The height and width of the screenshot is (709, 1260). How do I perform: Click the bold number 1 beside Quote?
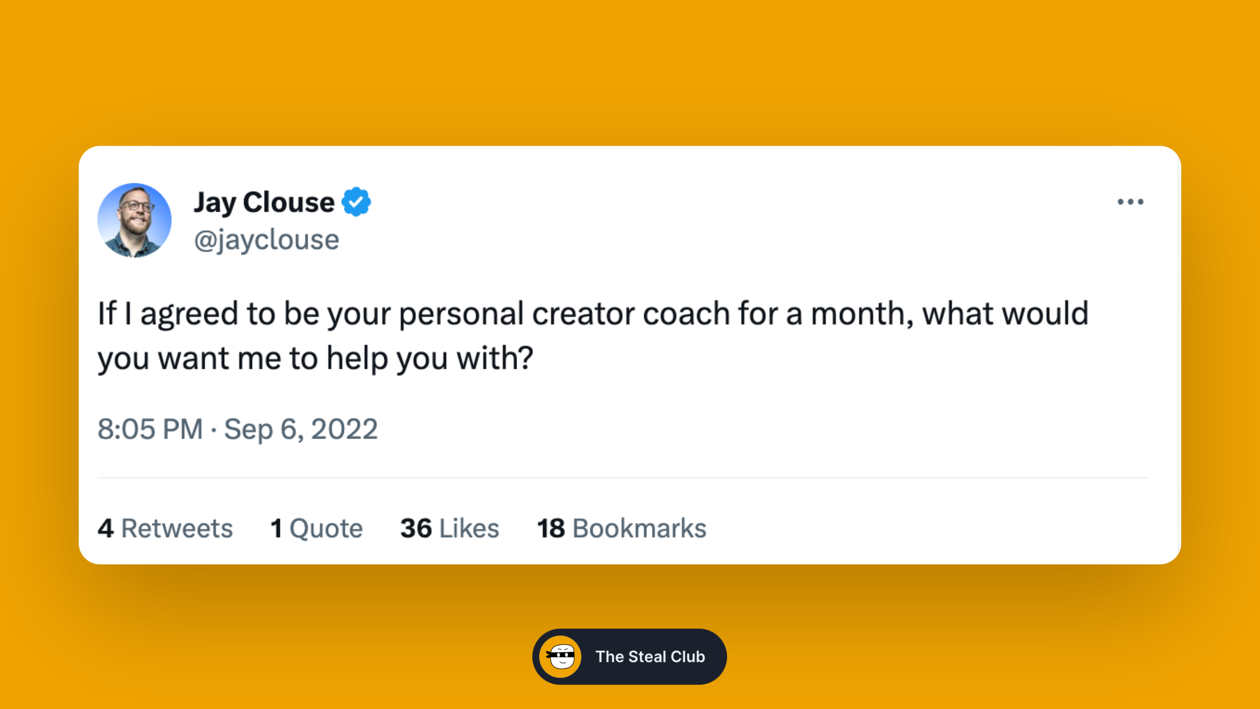click(x=276, y=528)
